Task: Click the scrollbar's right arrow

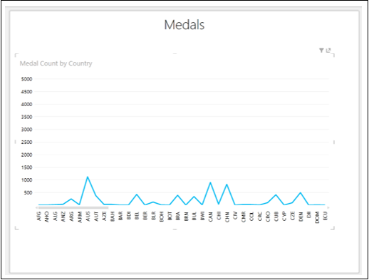Action: pyautogui.click(x=328, y=207)
